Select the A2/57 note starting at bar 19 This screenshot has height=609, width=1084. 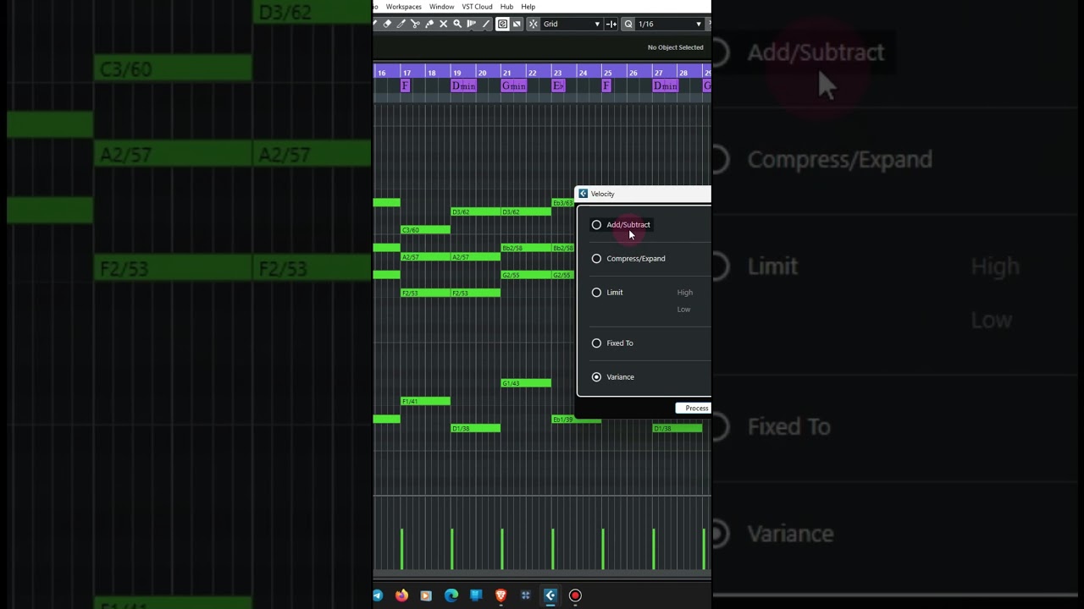[x=475, y=257]
